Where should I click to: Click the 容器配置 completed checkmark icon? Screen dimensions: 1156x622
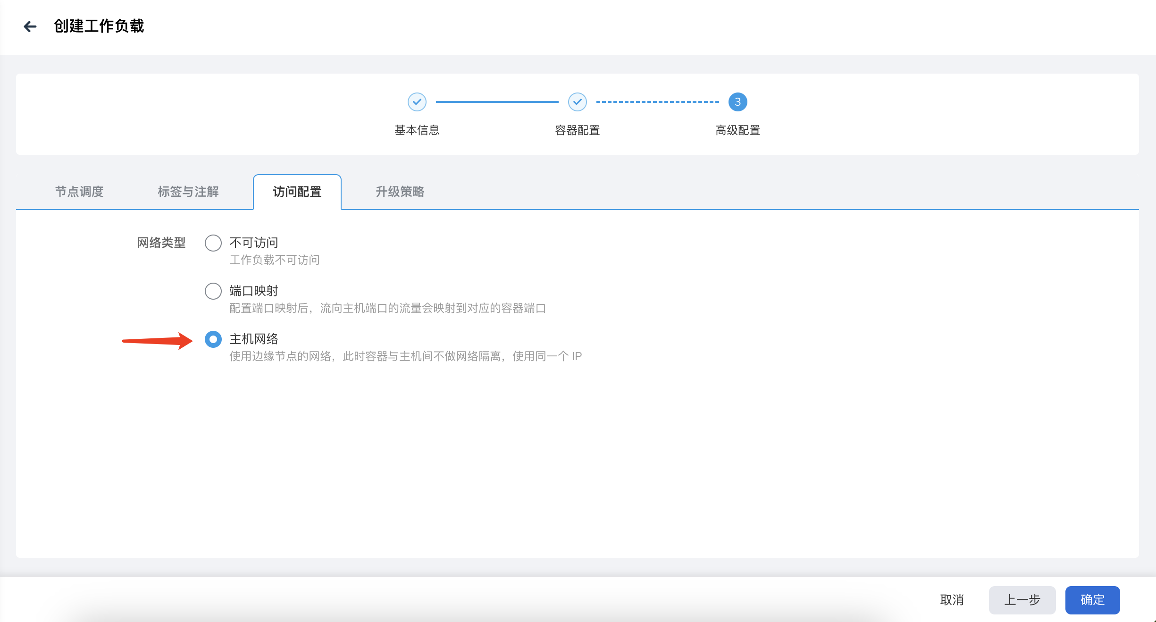tap(577, 102)
